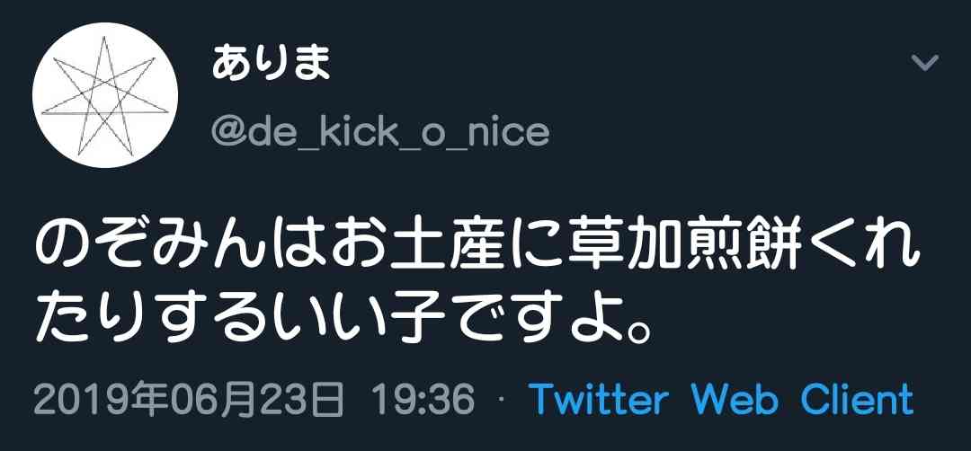Open ありま's profile via display name
This screenshot has height=451, width=971.
click(271, 64)
